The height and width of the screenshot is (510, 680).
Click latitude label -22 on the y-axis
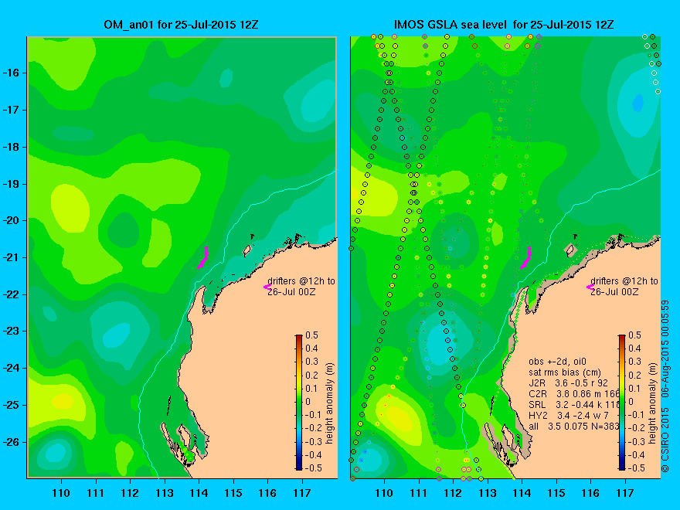[x=12, y=294]
